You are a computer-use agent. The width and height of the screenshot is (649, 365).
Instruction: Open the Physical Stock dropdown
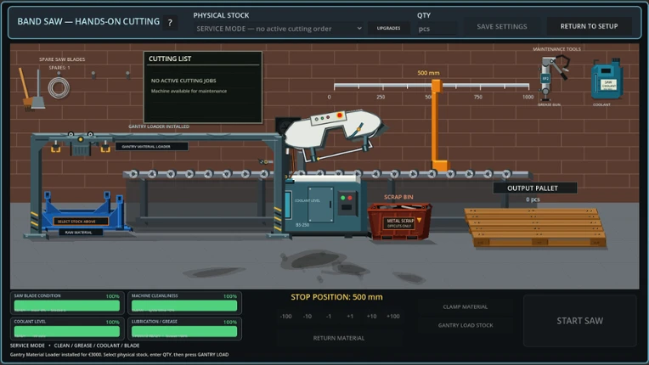point(279,29)
